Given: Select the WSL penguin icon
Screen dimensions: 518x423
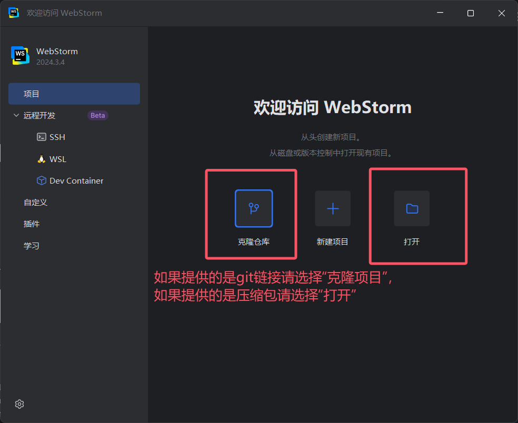Looking at the screenshot, I should pyautogui.click(x=42, y=159).
